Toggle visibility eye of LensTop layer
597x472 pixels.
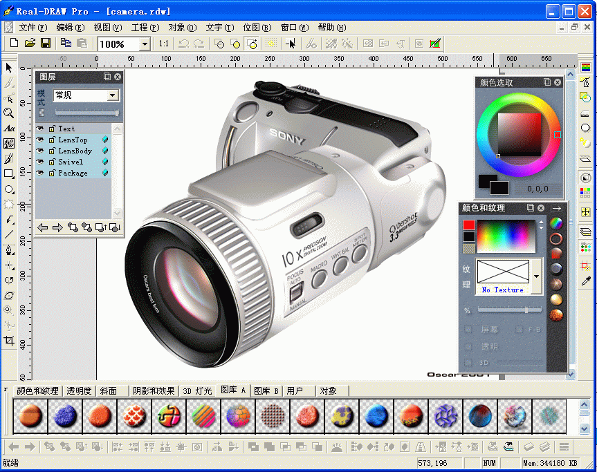coord(40,140)
